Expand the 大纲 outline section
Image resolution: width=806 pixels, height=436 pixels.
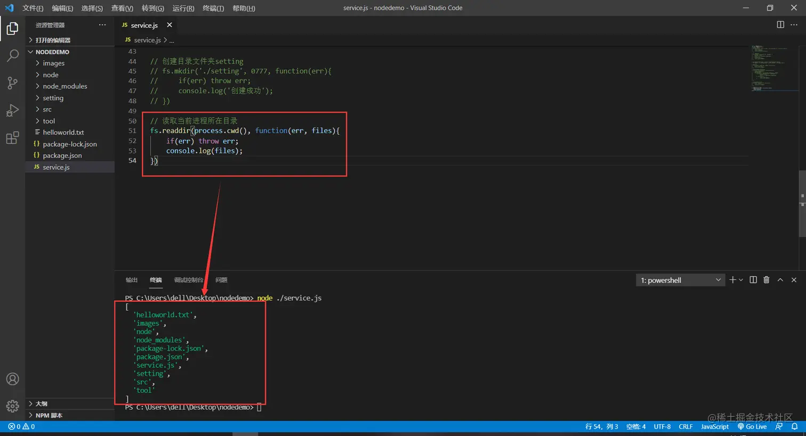click(70, 403)
